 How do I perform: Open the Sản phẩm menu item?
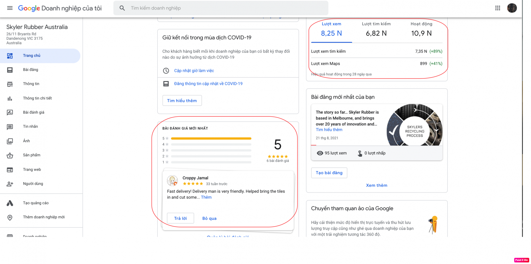40,155
